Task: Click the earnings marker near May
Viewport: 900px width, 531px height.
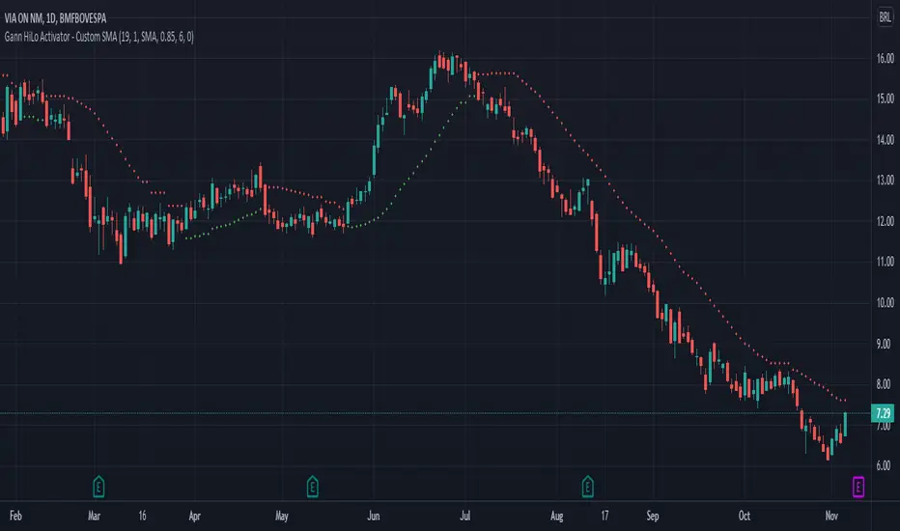Action: [312, 487]
